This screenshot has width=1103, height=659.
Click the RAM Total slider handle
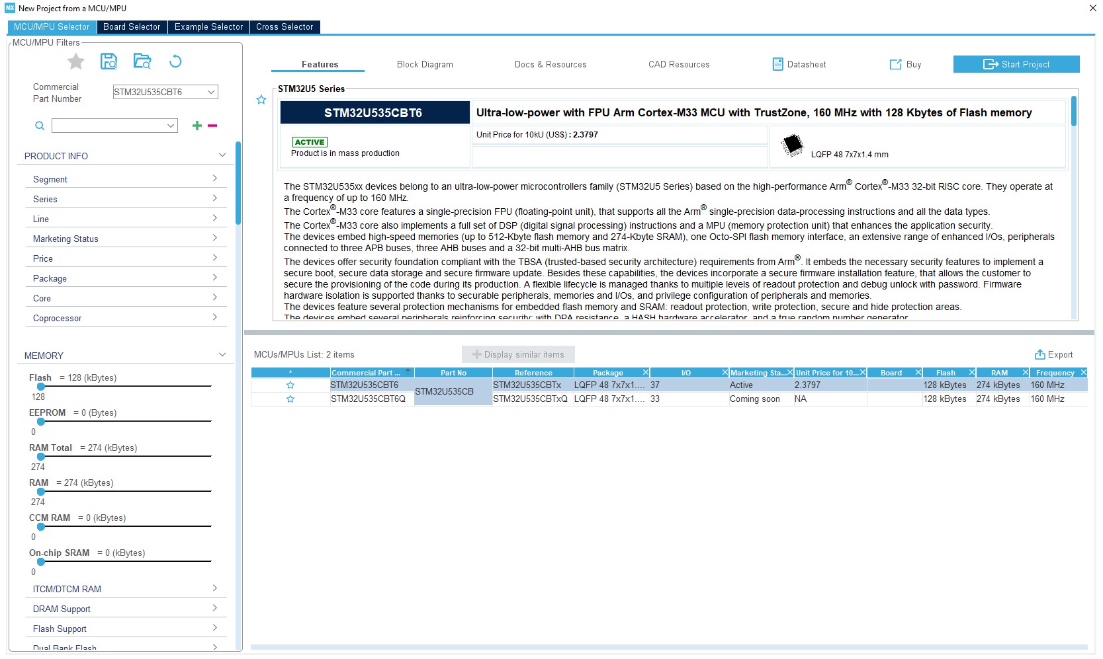pyautogui.click(x=41, y=457)
